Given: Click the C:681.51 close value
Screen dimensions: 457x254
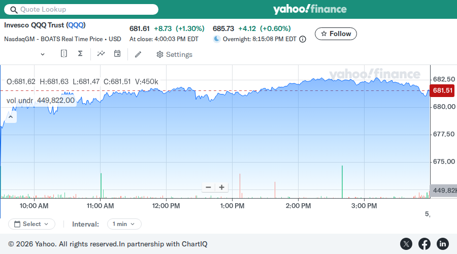Looking at the screenshot, I should pyautogui.click(x=117, y=82).
